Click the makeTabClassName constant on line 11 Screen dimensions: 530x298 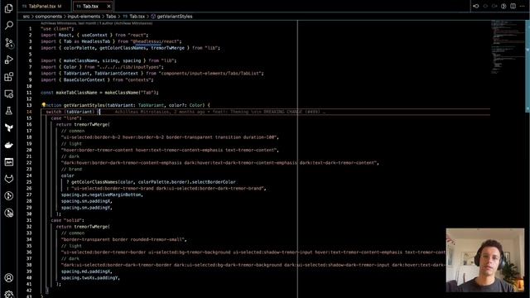pos(76,93)
